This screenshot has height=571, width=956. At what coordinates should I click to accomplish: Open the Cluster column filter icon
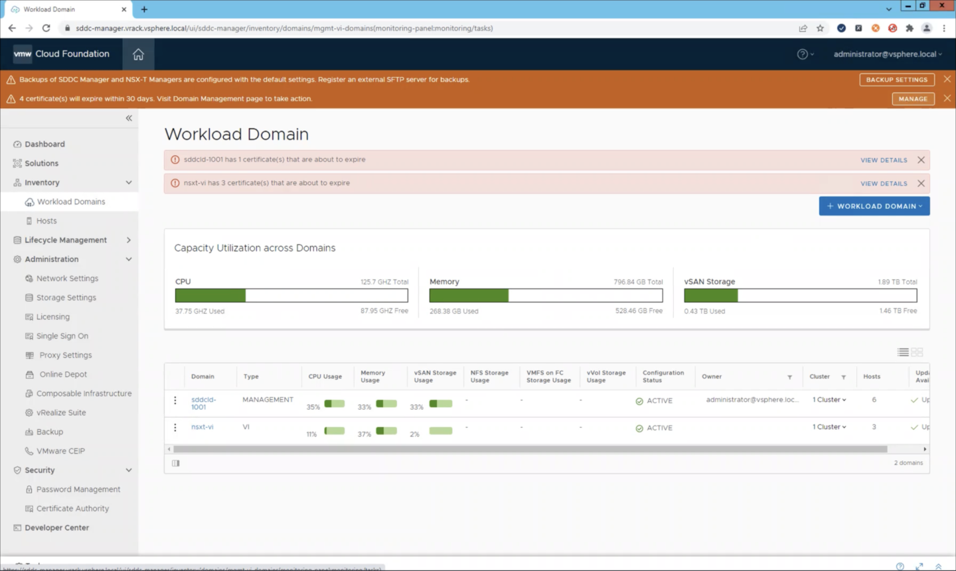(x=844, y=376)
